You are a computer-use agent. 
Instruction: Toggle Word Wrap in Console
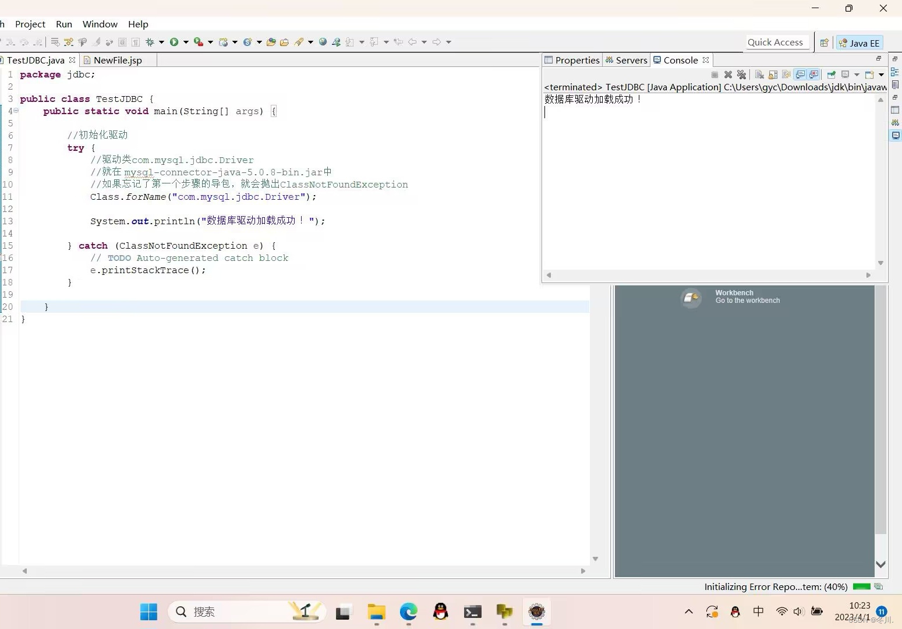point(786,75)
